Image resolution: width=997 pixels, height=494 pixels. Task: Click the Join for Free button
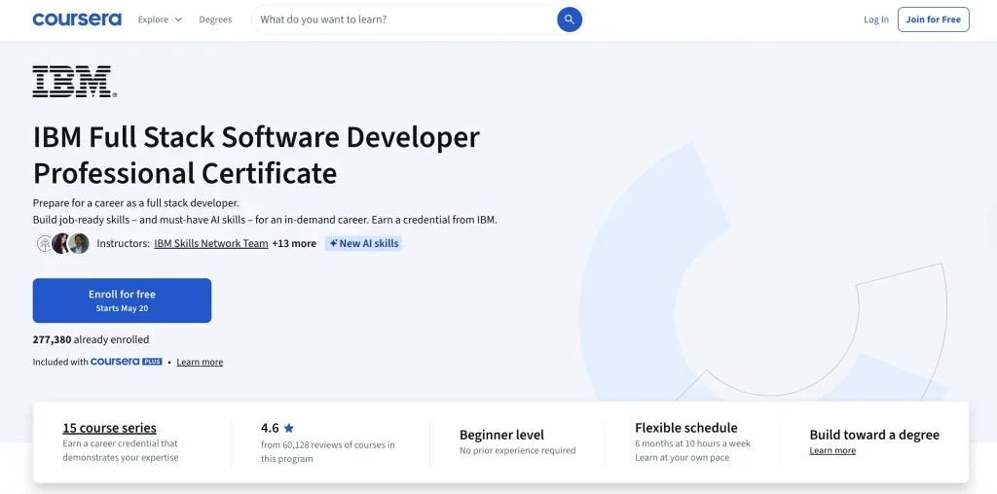[x=933, y=19]
